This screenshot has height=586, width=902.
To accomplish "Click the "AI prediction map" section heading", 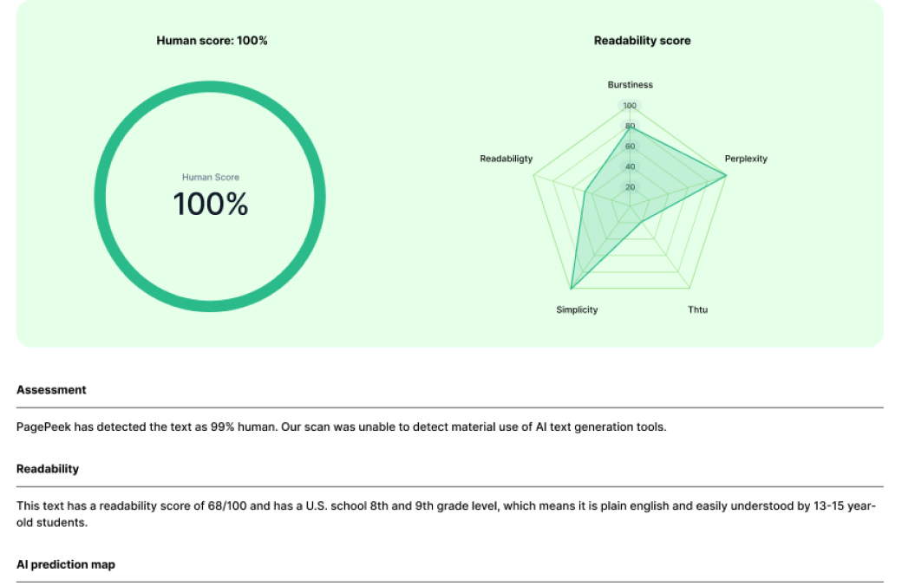I will [x=66, y=564].
